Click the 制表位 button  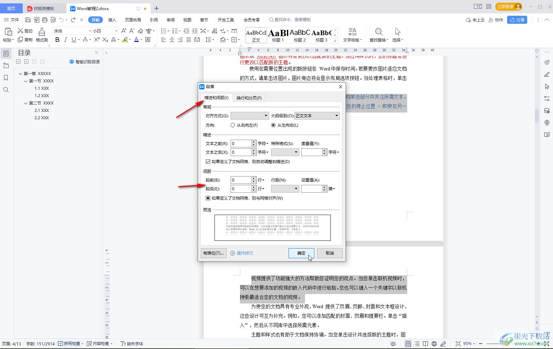pos(213,253)
